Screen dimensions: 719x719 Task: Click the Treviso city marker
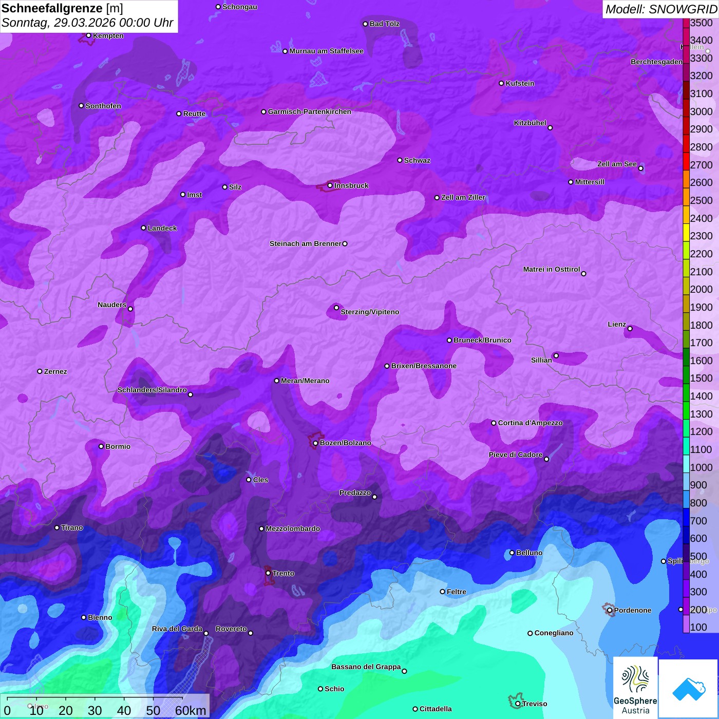click(x=518, y=704)
